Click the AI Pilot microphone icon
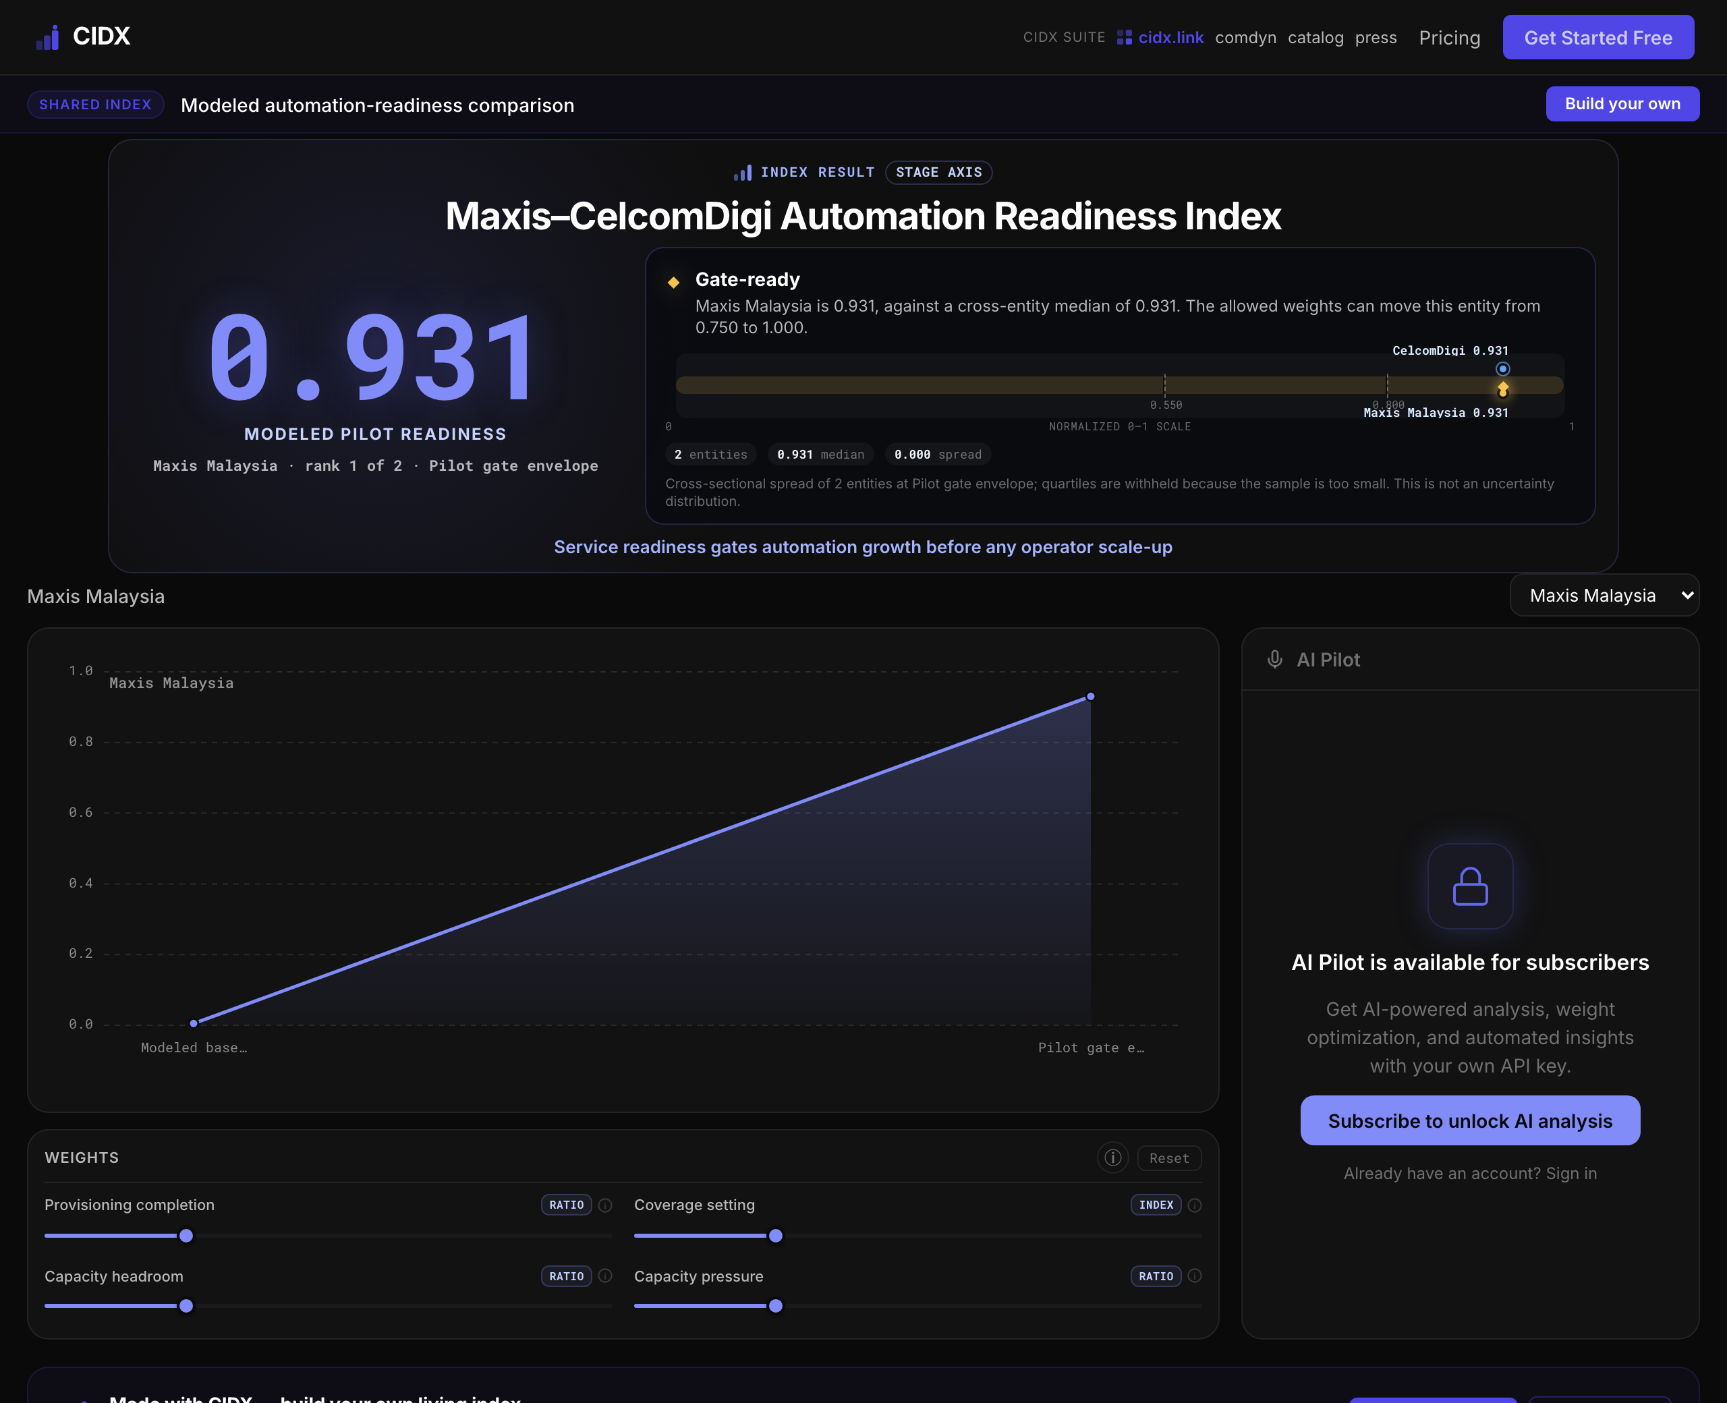Image resolution: width=1727 pixels, height=1403 pixels. [x=1274, y=660]
